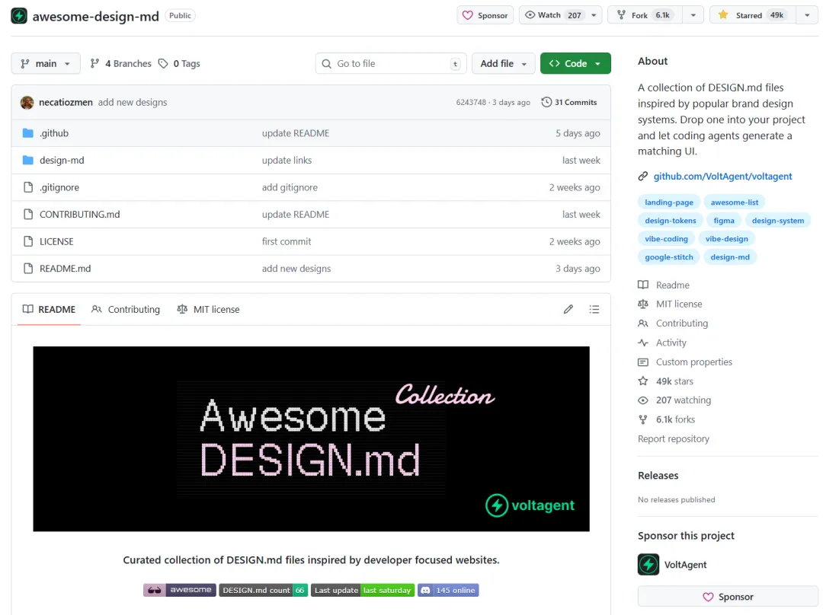This screenshot has width=823, height=615.
Task: Open 'add gitignore' commit message
Action: click(290, 187)
